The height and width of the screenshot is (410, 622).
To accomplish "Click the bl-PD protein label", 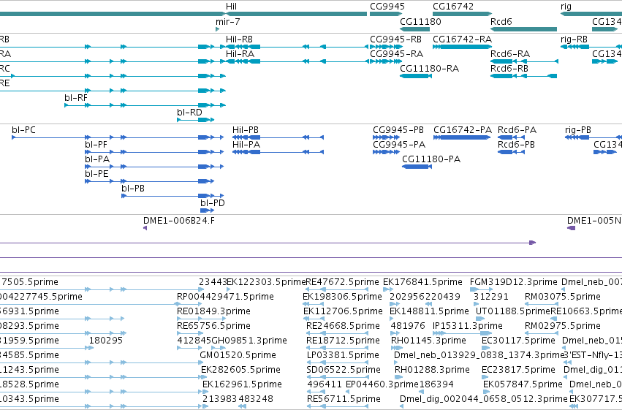I will click(x=213, y=203).
